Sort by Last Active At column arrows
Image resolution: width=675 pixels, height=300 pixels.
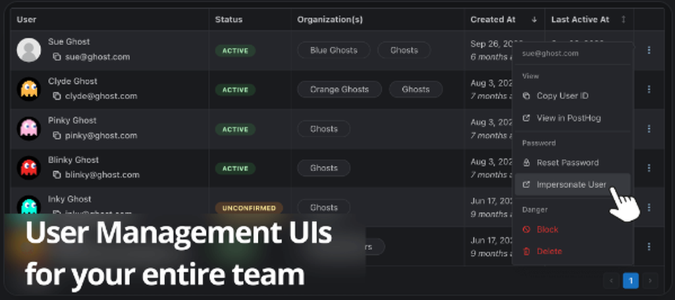623,20
